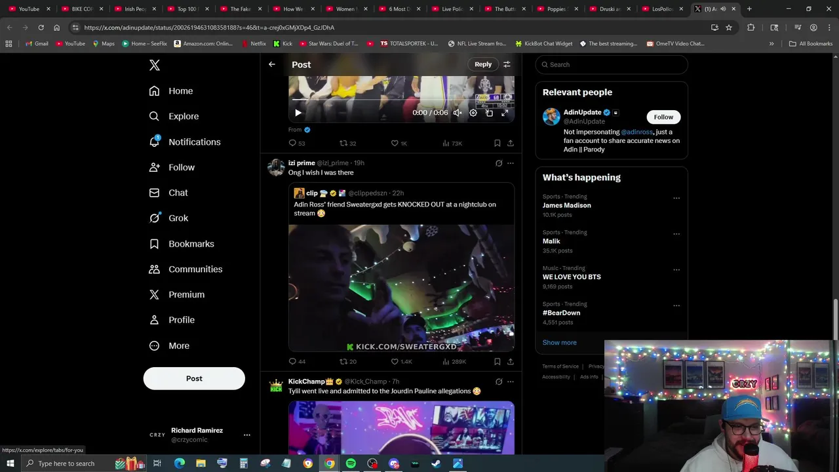Image resolution: width=839 pixels, height=472 pixels.
Task: Open more options on izi prime post
Action: [x=511, y=163]
